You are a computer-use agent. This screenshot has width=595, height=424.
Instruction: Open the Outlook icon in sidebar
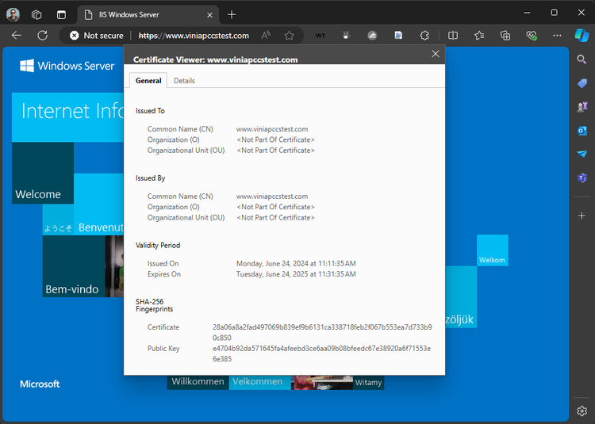582,131
